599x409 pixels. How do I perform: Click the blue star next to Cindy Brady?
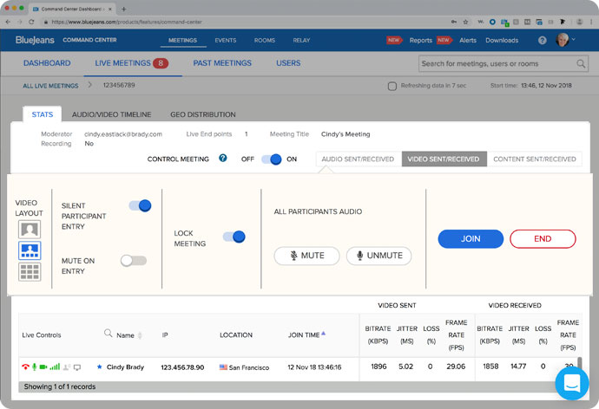coord(99,367)
